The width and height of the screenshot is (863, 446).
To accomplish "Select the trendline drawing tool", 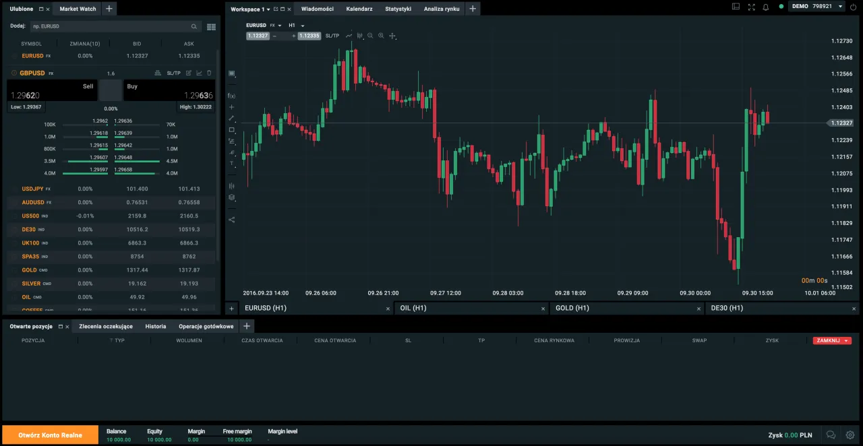I will pyautogui.click(x=231, y=119).
